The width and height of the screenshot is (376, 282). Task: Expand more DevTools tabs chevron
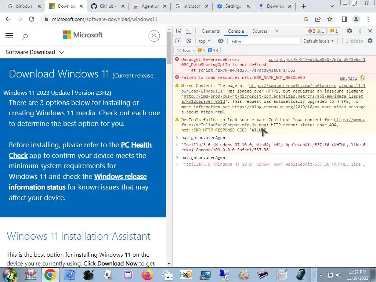[277, 31]
